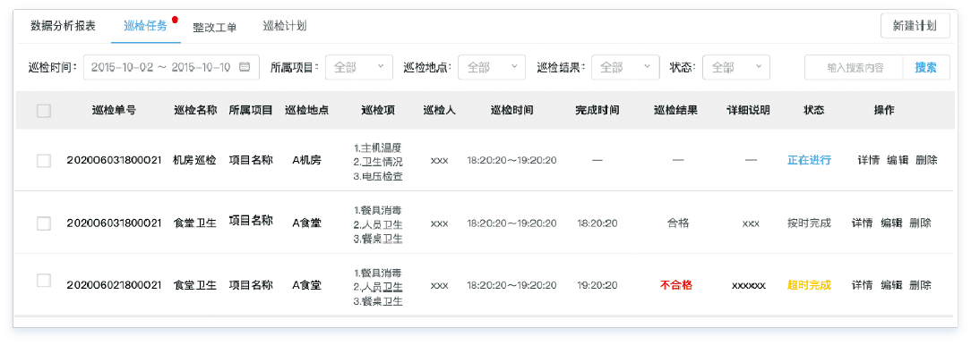Click 1.主机温度 inspection item
Image resolution: width=971 pixels, height=345 pixels.
pyautogui.click(x=378, y=147)
